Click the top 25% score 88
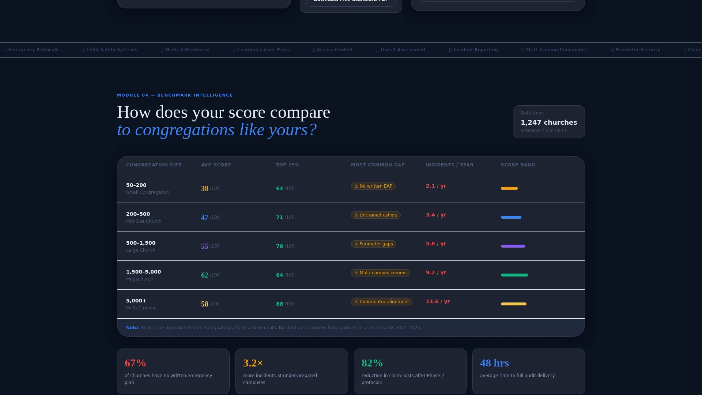The image size is (702, 395). [280, 304]
